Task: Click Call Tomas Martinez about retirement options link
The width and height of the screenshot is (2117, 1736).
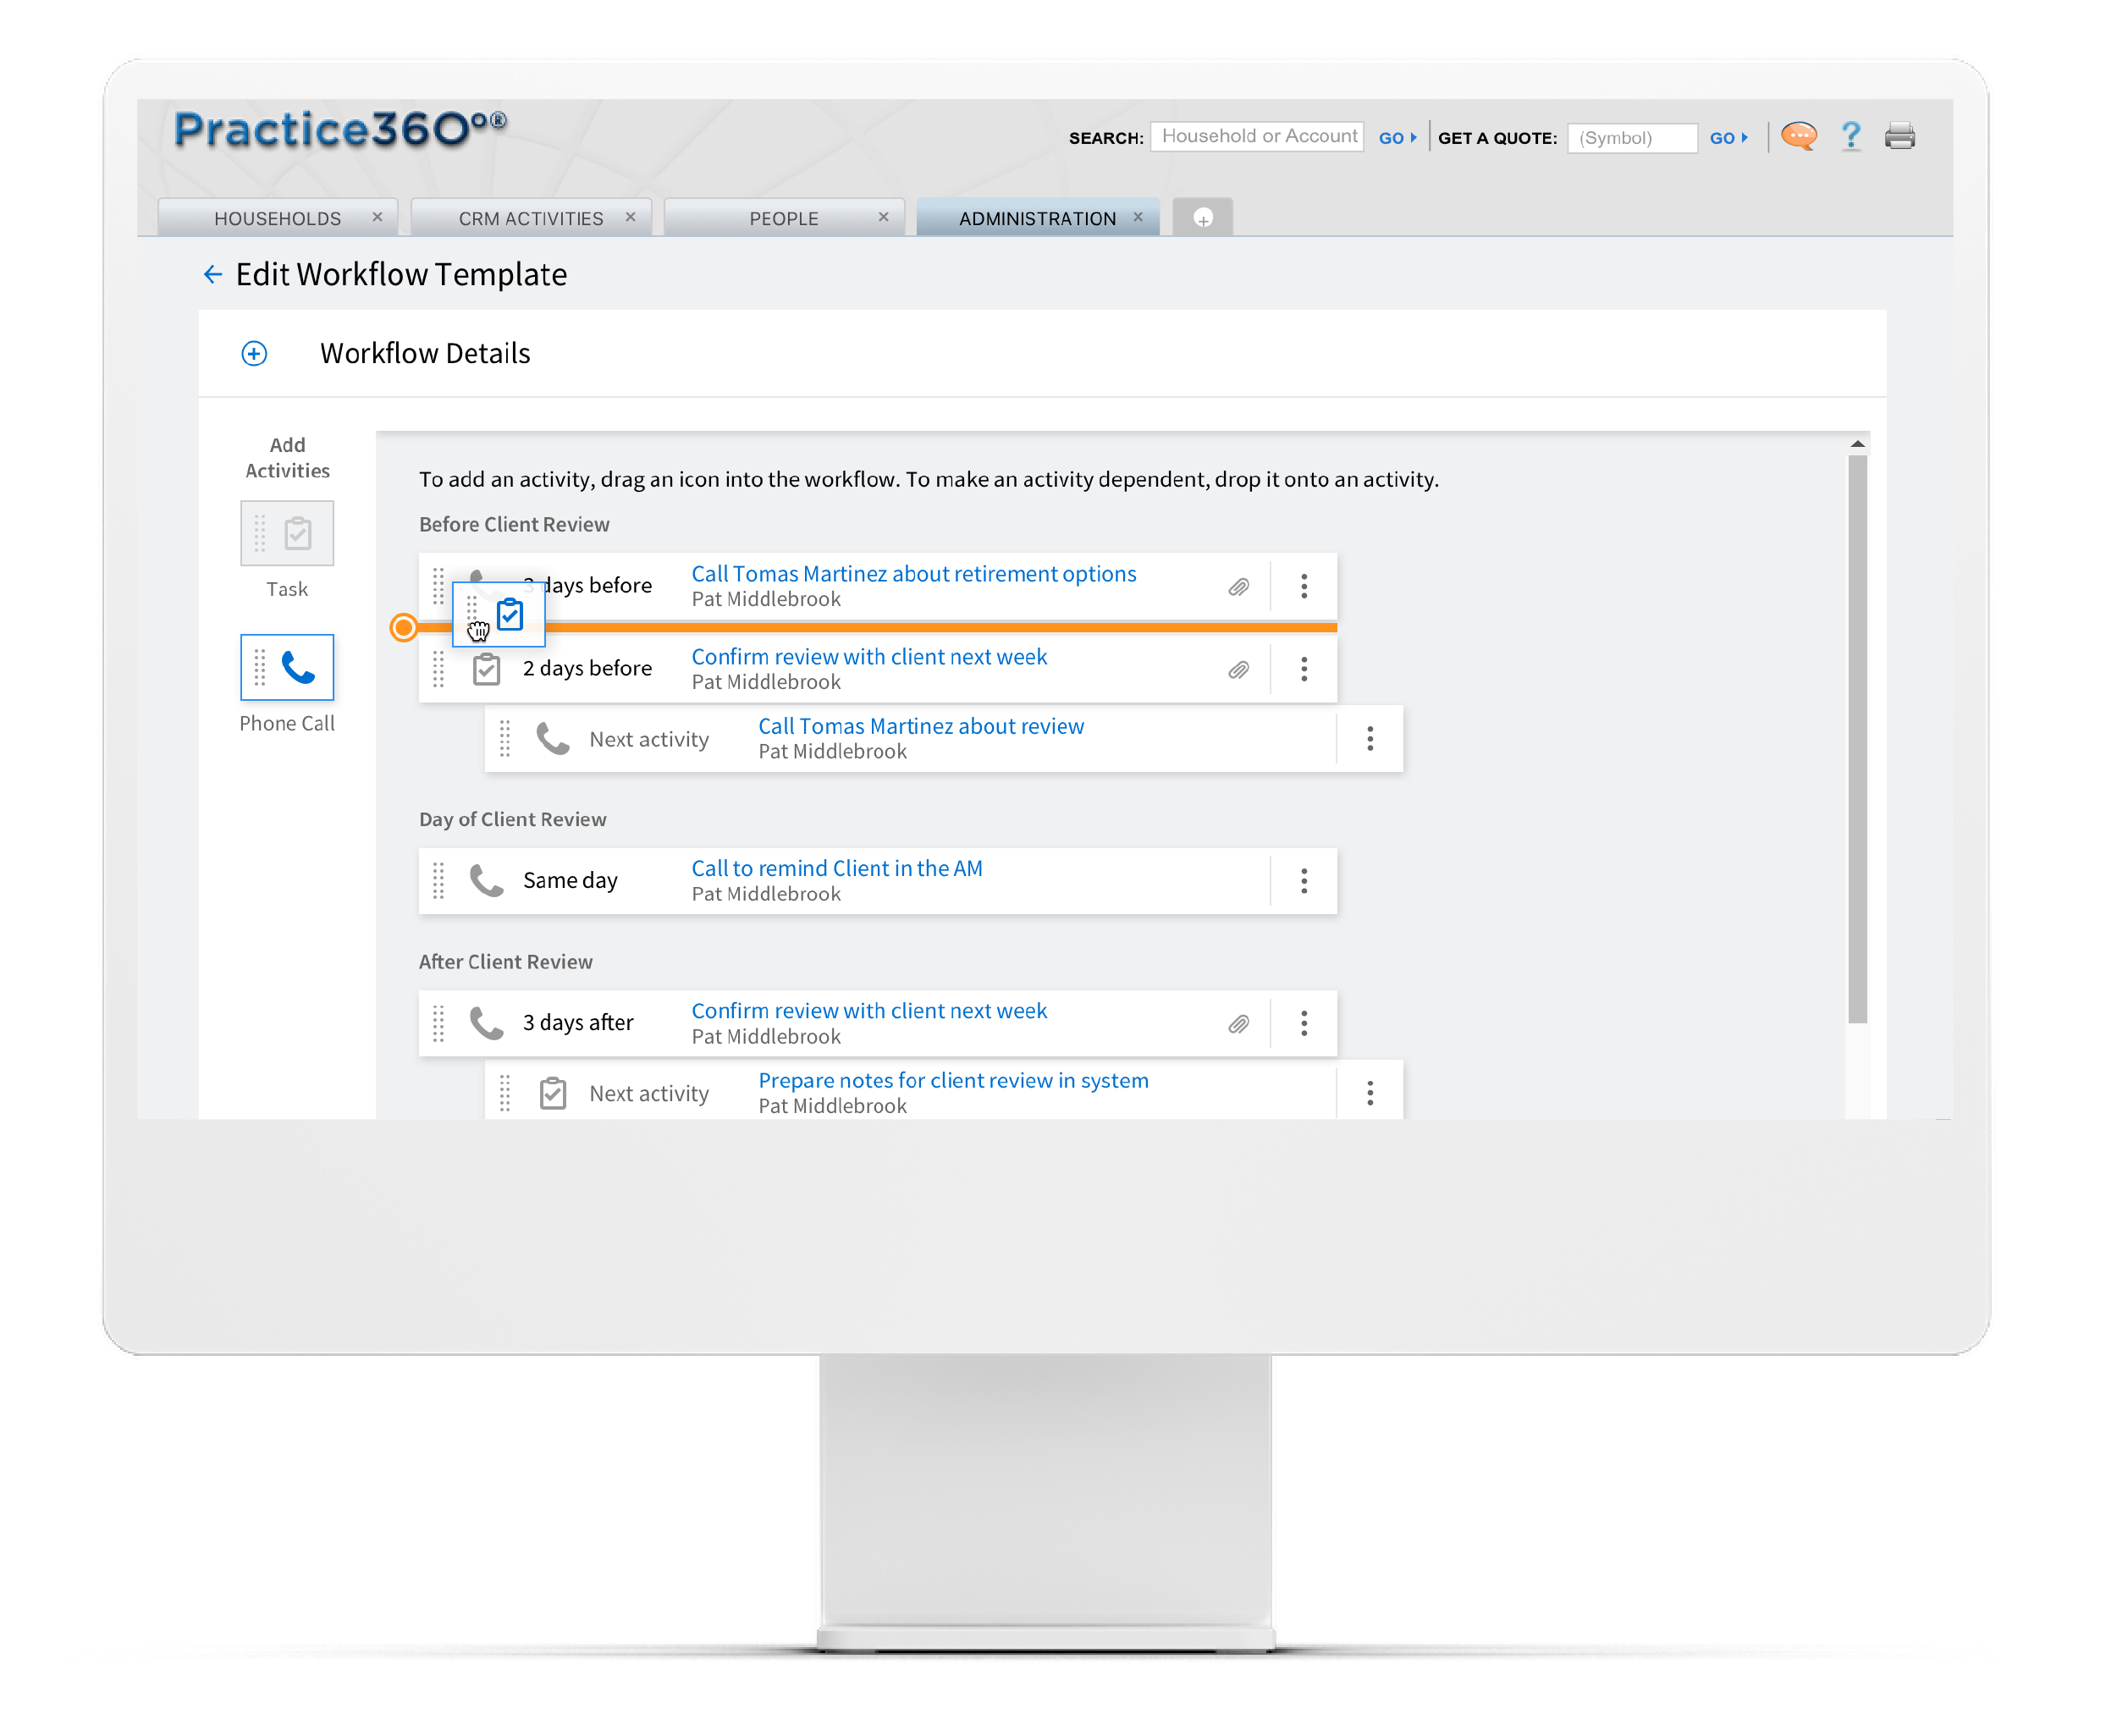Action: pyautogui.click(x=914, y=570)
